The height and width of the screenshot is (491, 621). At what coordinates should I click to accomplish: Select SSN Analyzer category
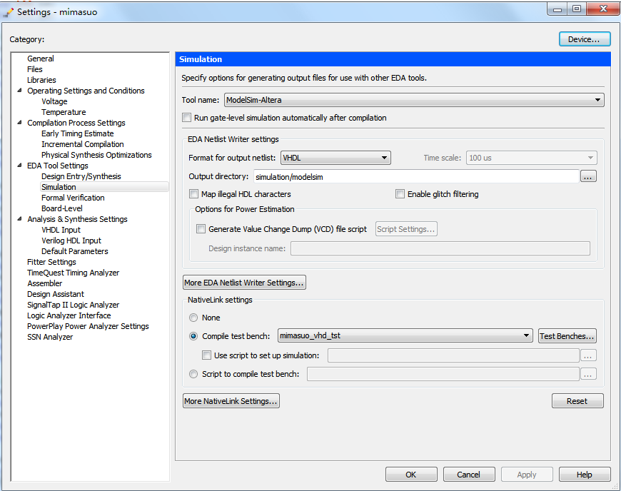(x=50, y=337)
